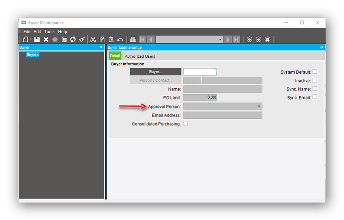Click the Delete X toolbar icon
Screen dimensions: 344x220
(46, 39)
